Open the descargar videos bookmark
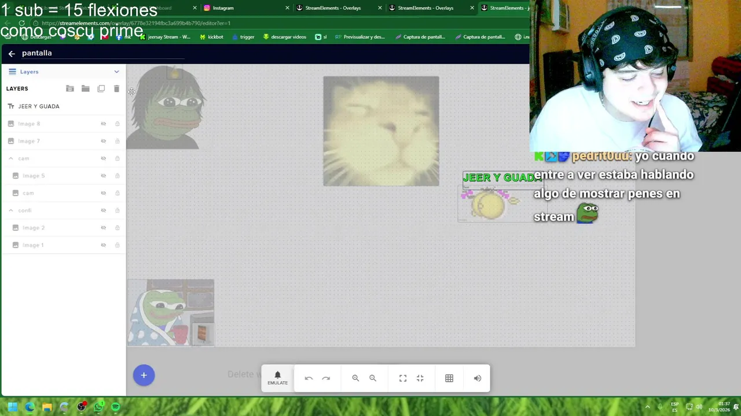 coord(284,37)
